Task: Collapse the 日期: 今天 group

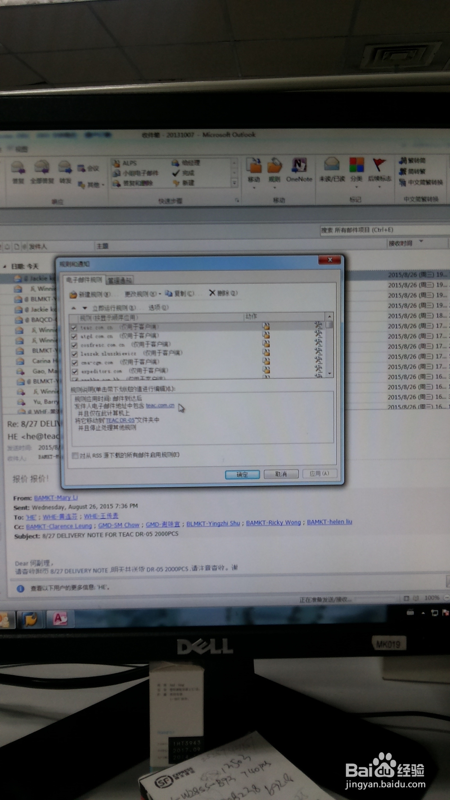Action: coord(5,266)
